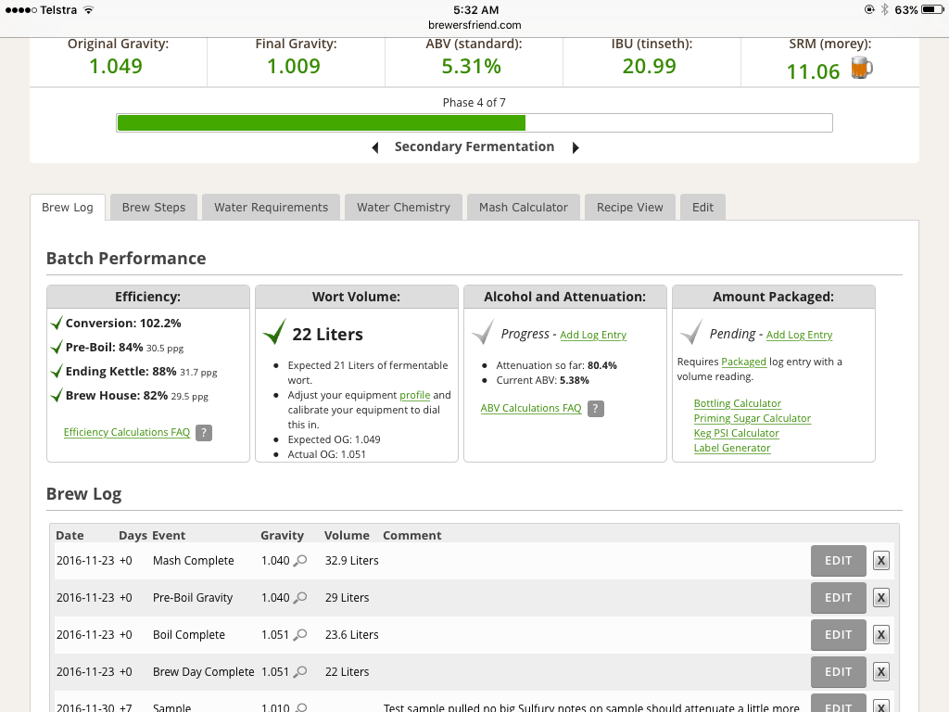Open the Recipe View tab
This screenshot has width=949, height=712.
pyautogui.click(x=630, y=207)
